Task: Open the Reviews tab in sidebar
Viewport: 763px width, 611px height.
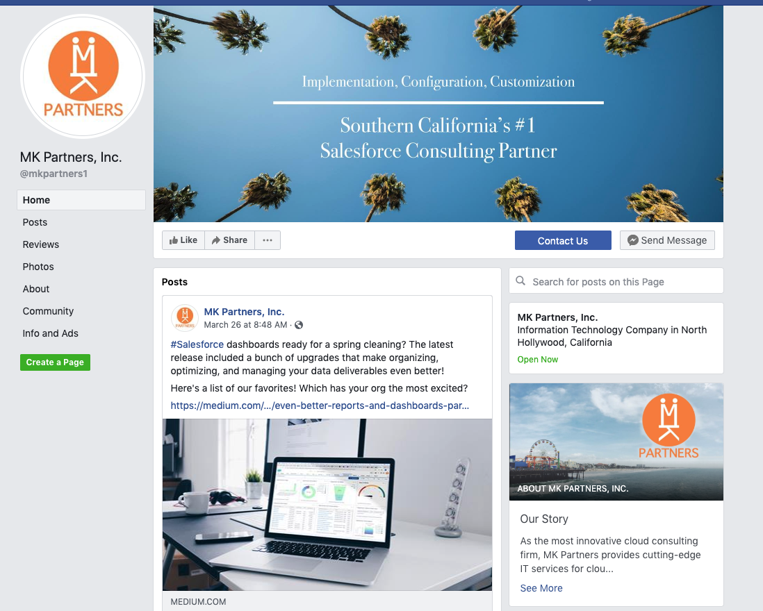Action: point(41,244)
